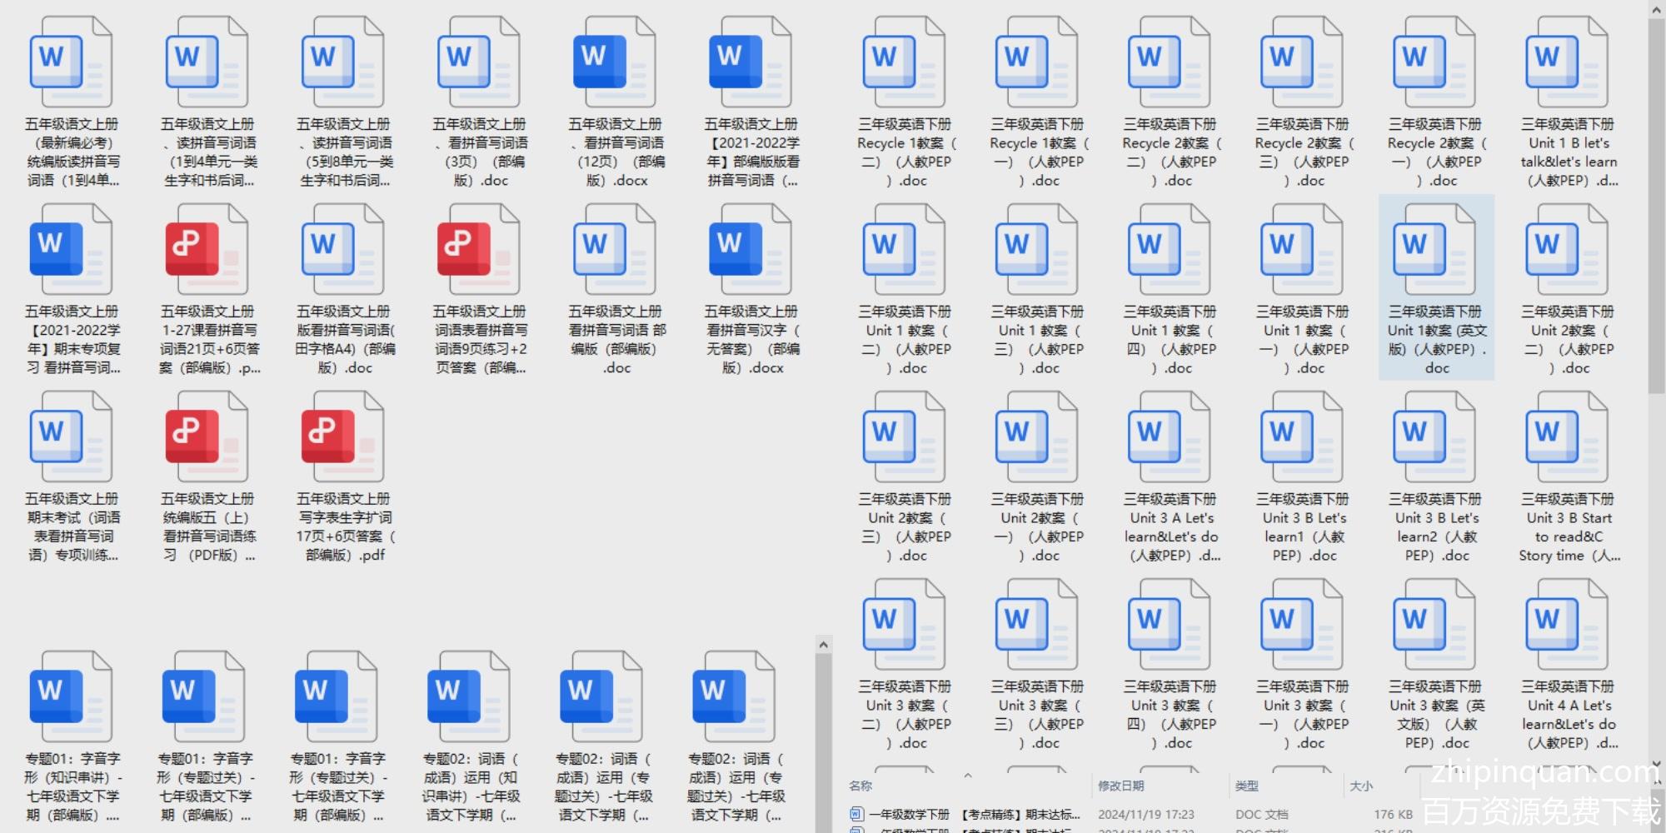
Task: Open Word icon for Unit 3 A Let's learn&Let's do
Action: (x=1169, y=438)
